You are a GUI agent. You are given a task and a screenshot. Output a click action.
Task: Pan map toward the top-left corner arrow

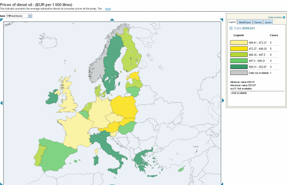coord(2,20)
